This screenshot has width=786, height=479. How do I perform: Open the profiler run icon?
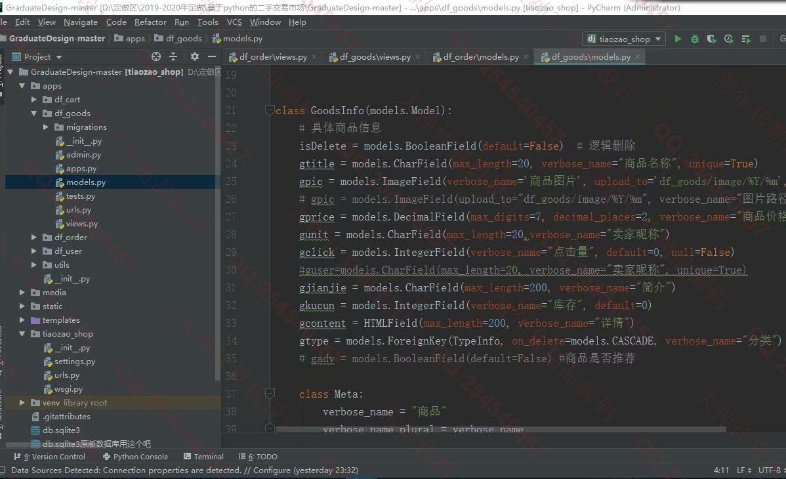728,39
